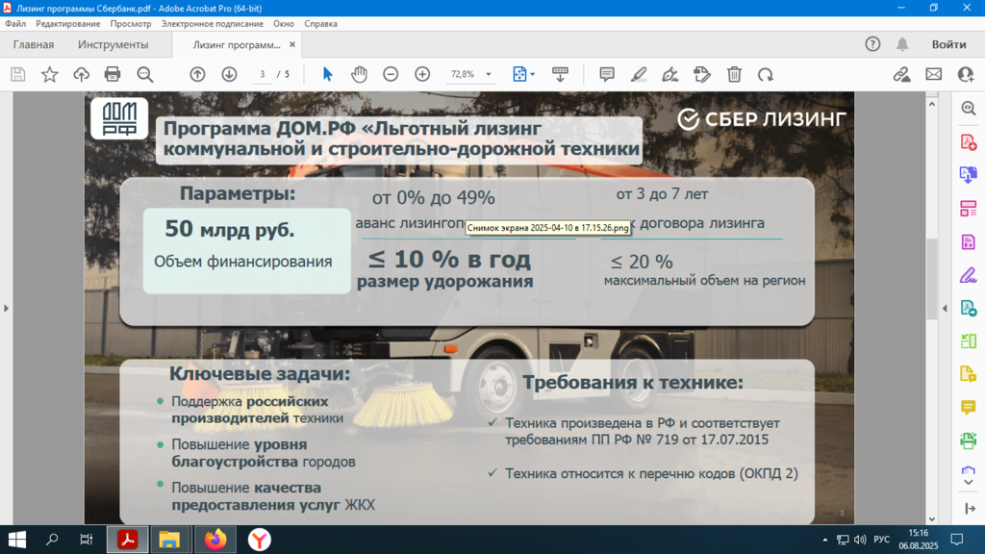Go to previous page arrow

[x=197, y=74]
